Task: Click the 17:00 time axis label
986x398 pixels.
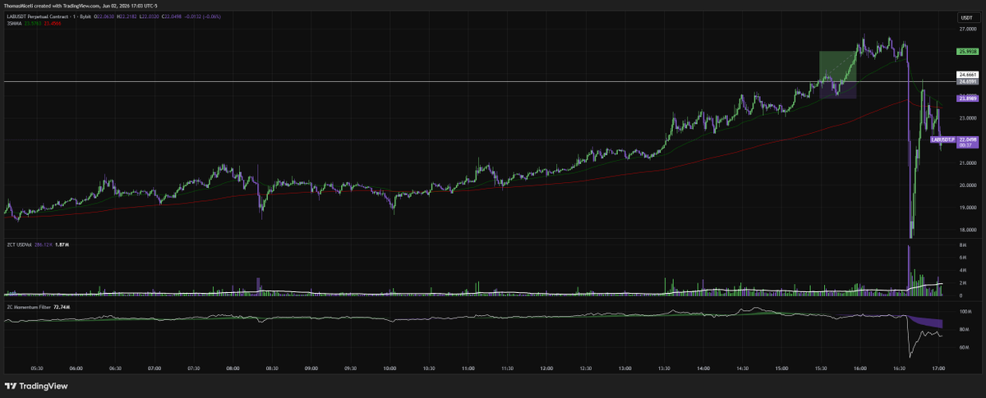Action: coord(938,368)
